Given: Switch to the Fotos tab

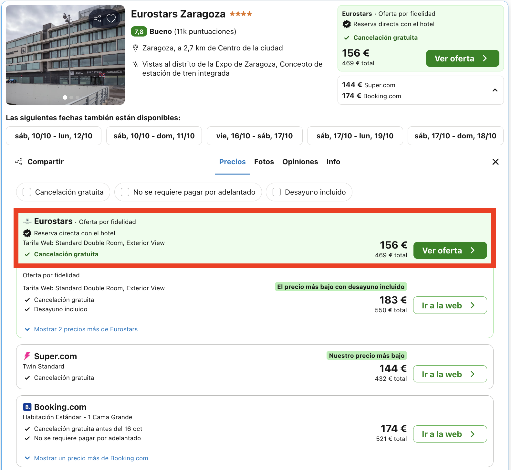Looking at the screenshot, I should 264,162.
